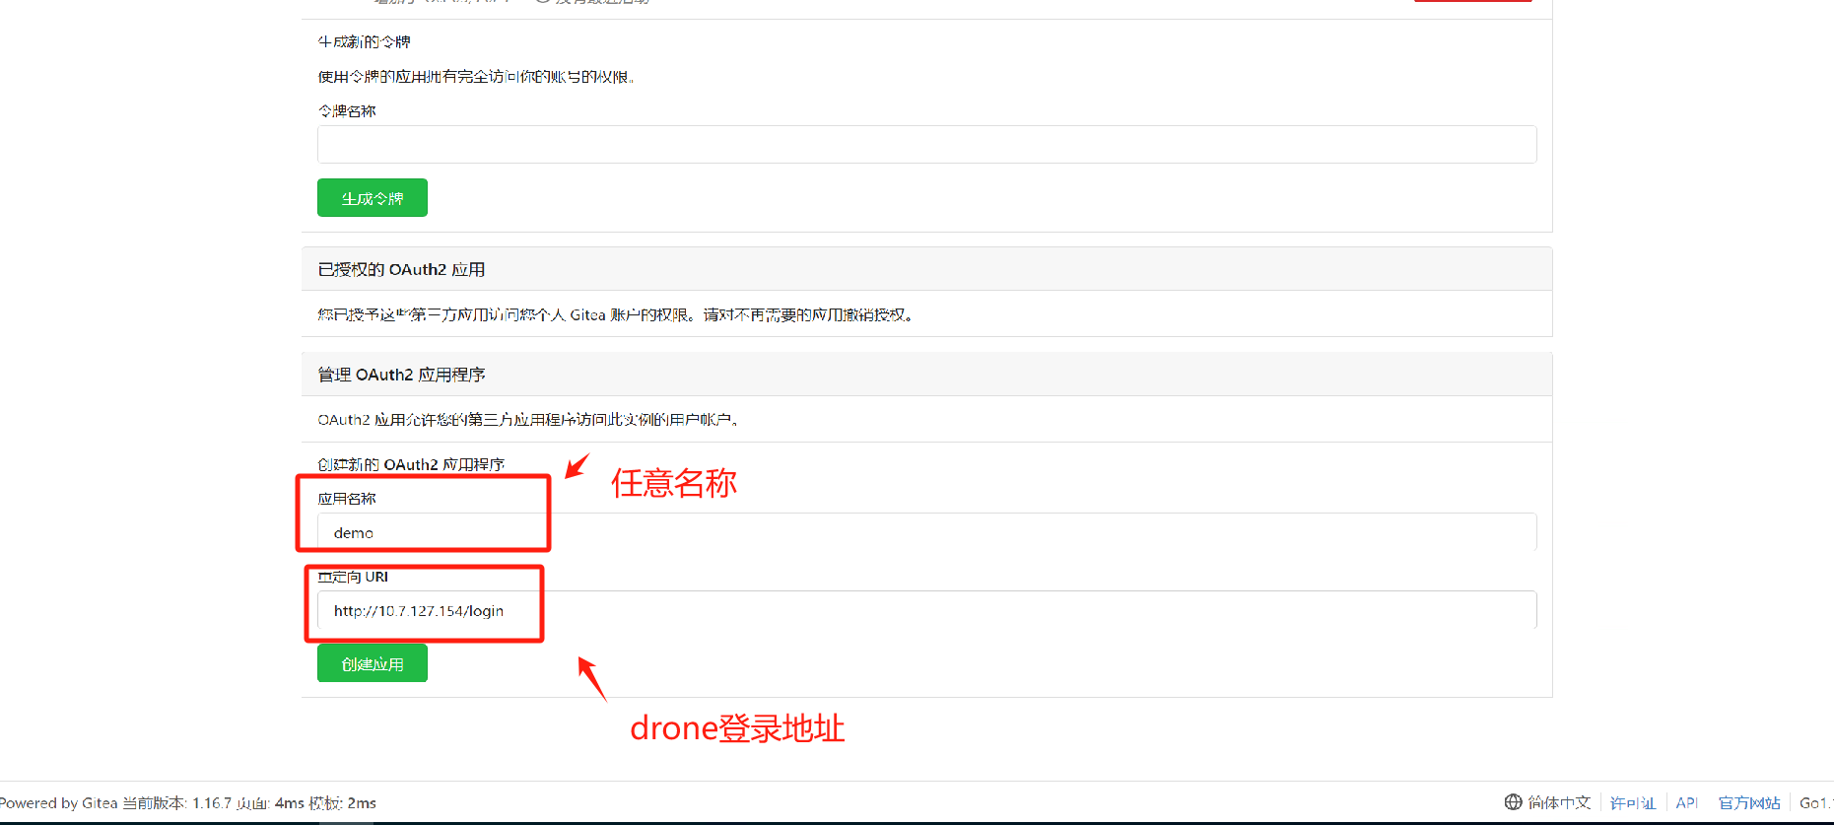The width and height of the screenshot is (1834, 825).
Task: Open the 许可证 license link
Action: pos(1632,802)
